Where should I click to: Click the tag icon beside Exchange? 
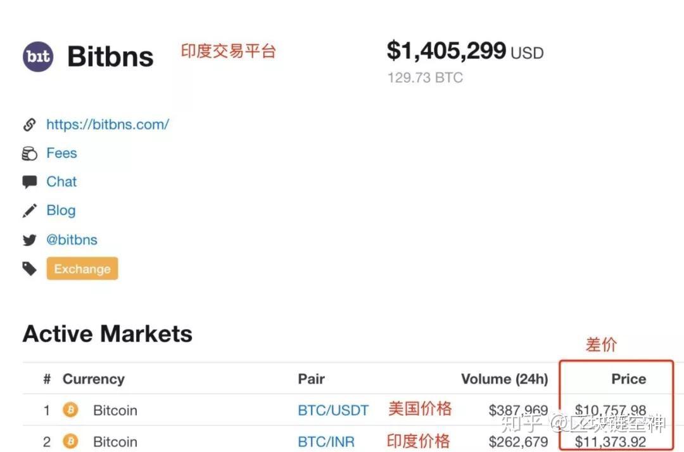[29, 269]
